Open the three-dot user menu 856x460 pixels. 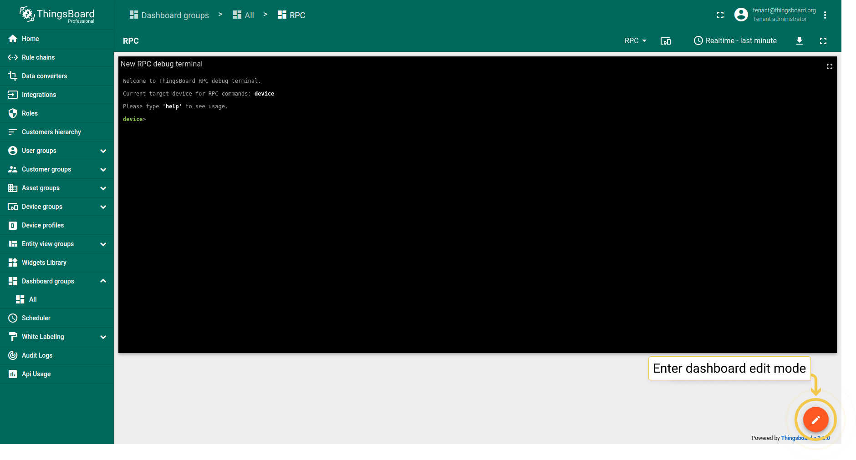click(x=825, y=15)
